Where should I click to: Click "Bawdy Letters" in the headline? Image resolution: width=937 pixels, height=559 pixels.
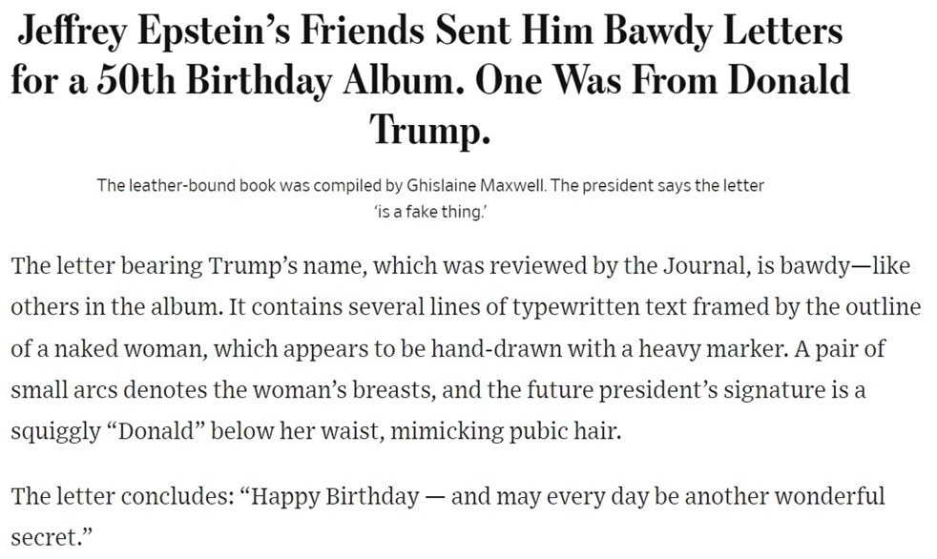pyautogui.click(x=722, y=32)
